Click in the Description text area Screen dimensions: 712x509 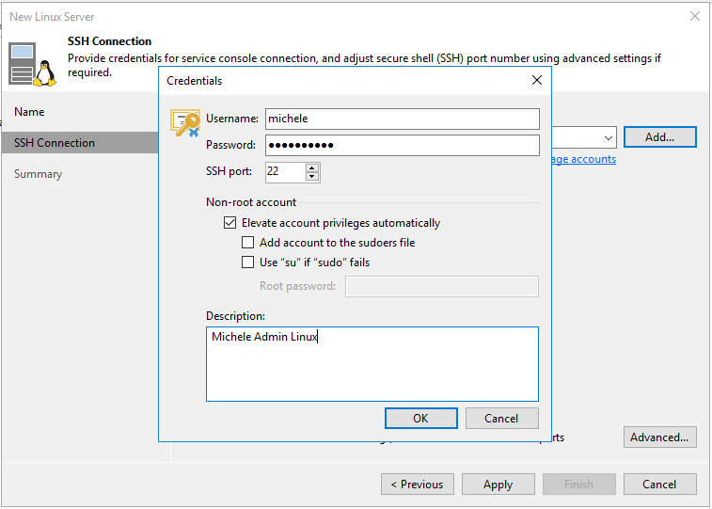point(372,364)
